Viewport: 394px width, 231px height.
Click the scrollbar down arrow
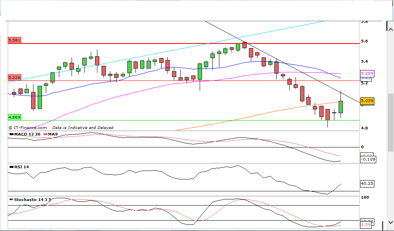tap(391, 222)
